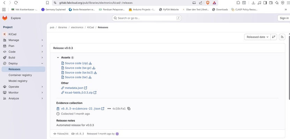This screenshot has width=290, height=139.
Task: Collapse the Deploy sidebar menu
Action: click(x=23, y=64)
